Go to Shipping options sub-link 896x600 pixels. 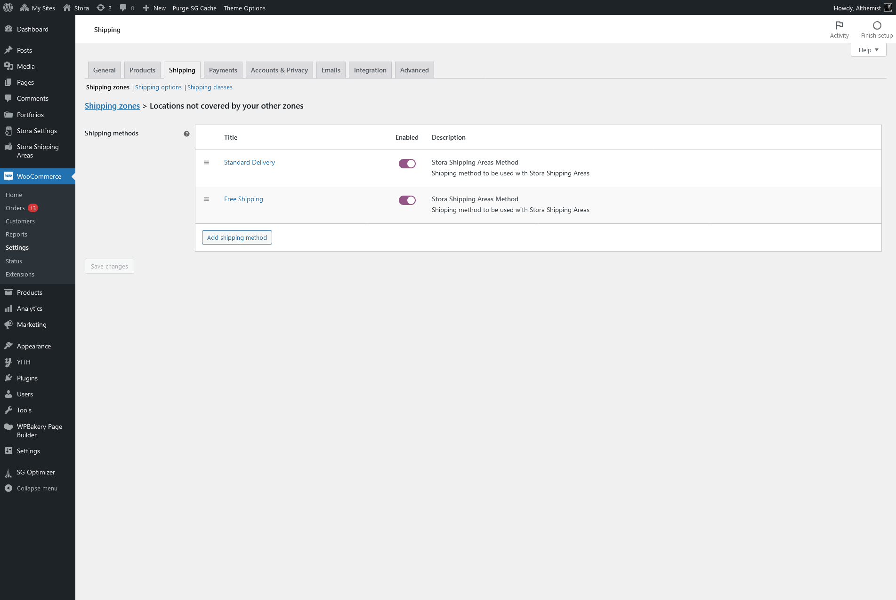[158, 87]
